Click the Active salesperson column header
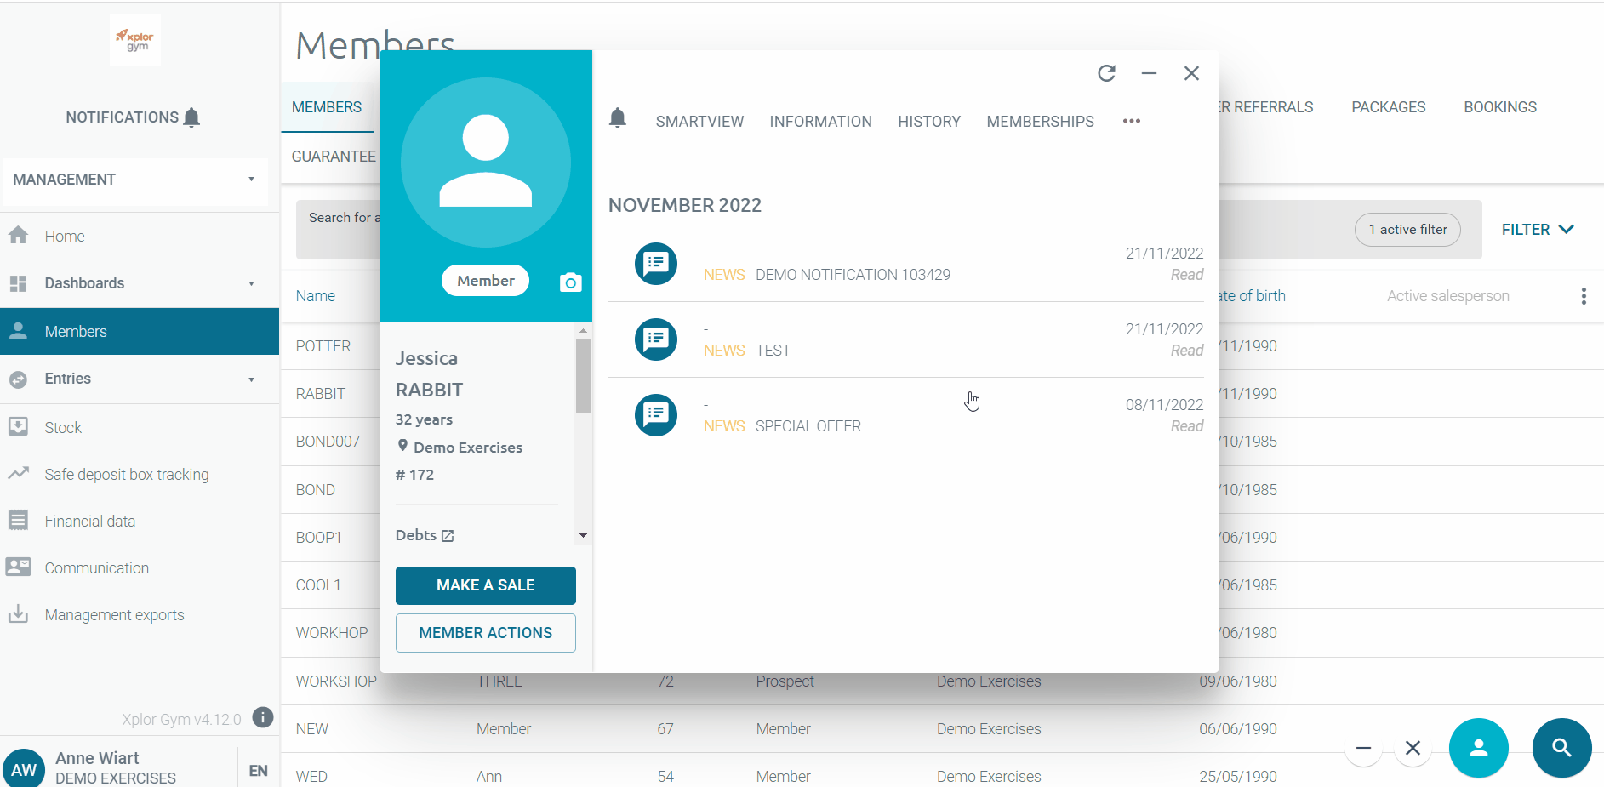The width and height of the screenshot is (1604, 787). pos(1447,296)
